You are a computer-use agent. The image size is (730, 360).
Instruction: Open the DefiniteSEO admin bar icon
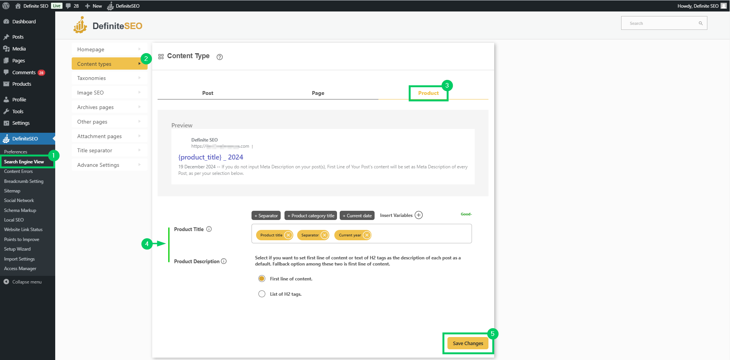pos(110,6)
